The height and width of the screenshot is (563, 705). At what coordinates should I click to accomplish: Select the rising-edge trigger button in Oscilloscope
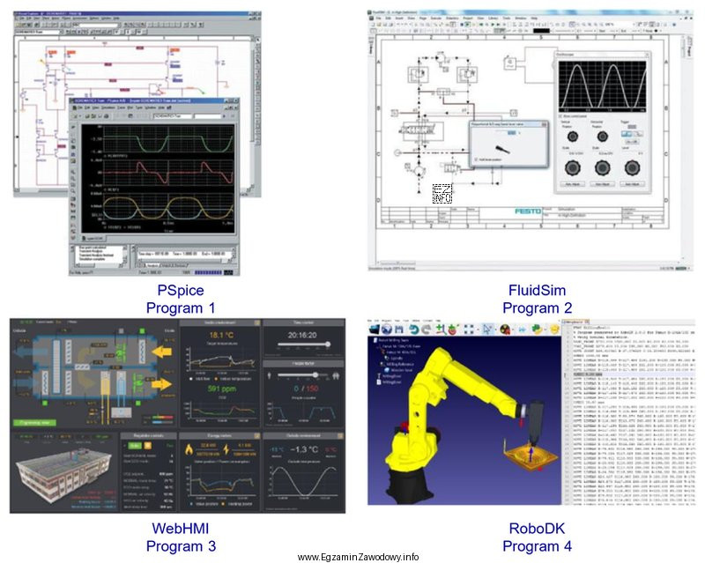click(x=627, y=134)
